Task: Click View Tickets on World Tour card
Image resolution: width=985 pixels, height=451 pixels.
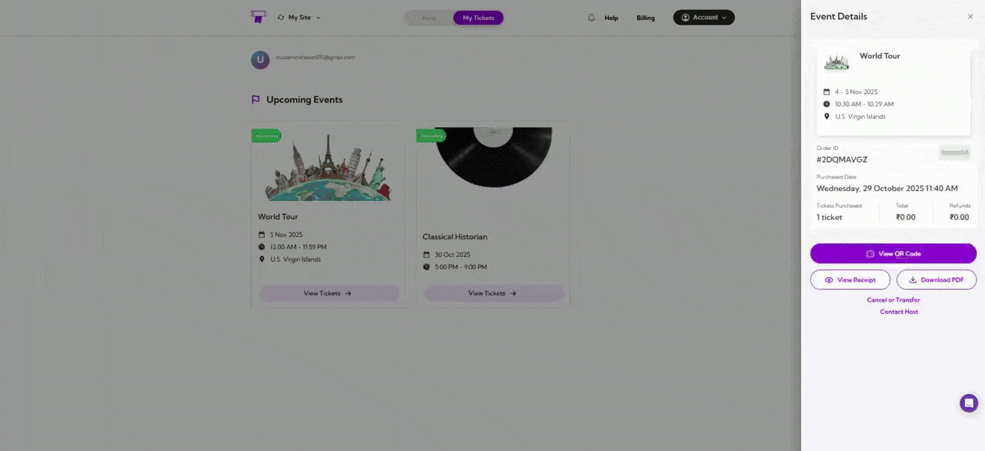Action: [x=329, y=293]
